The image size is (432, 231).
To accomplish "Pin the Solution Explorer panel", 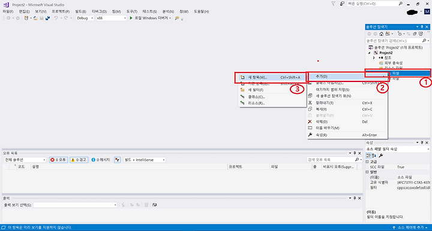I will [x=422, y=27].
